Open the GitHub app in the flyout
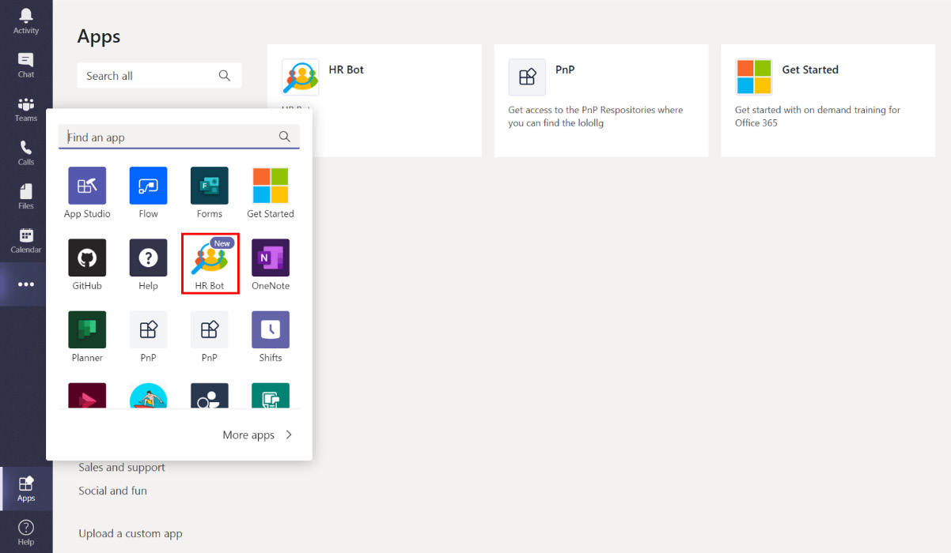Image resolution: width=951 pixels, height=553 pixels. coord(87,265)
